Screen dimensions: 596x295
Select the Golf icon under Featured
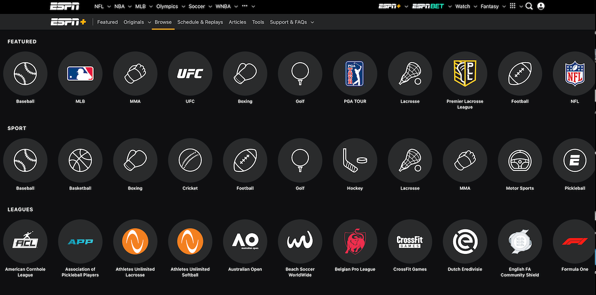300,74
